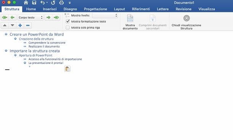Open the customize quick access toolbar arrow
233x140 pixels.
pos(70,3)
